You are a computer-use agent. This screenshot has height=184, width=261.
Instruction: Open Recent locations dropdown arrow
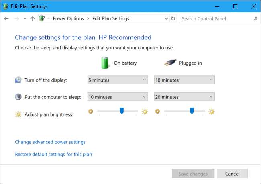click(24, 19)
